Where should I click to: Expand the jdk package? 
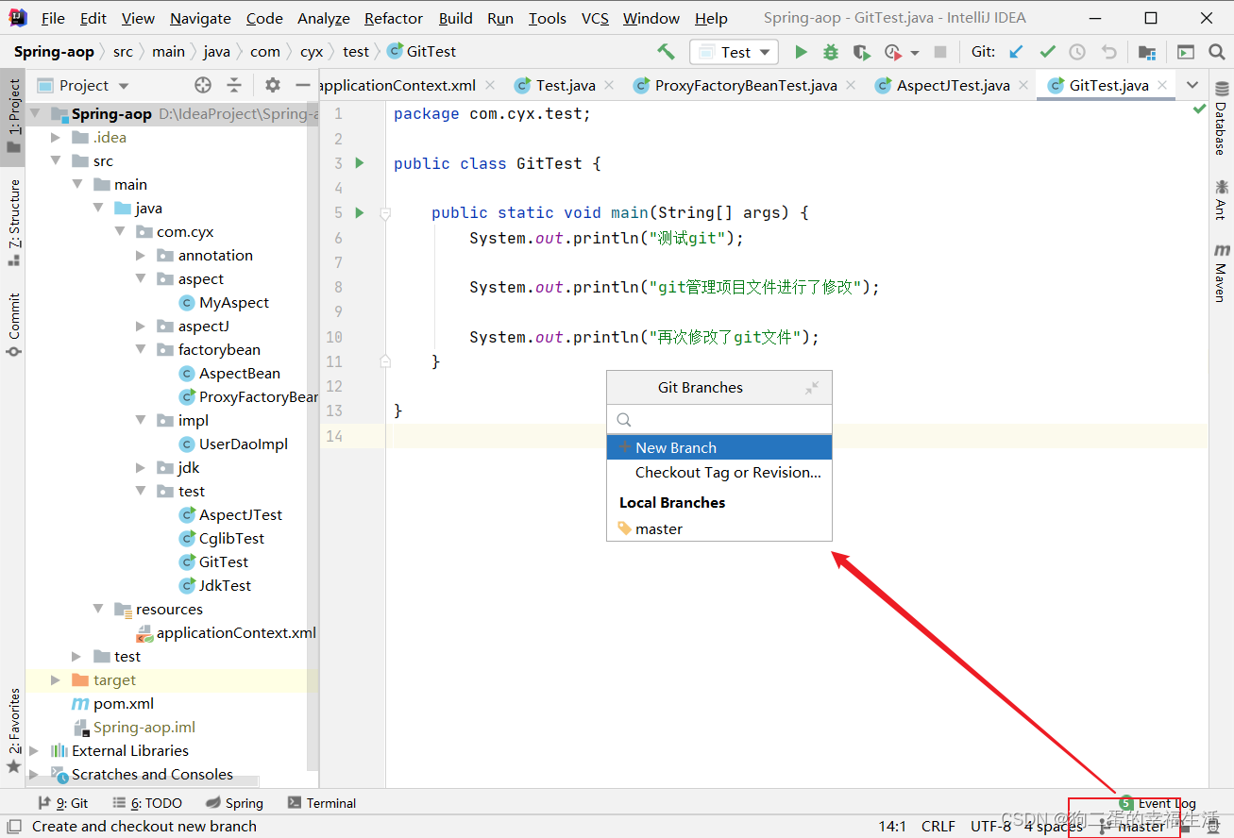tap(141, 467)
